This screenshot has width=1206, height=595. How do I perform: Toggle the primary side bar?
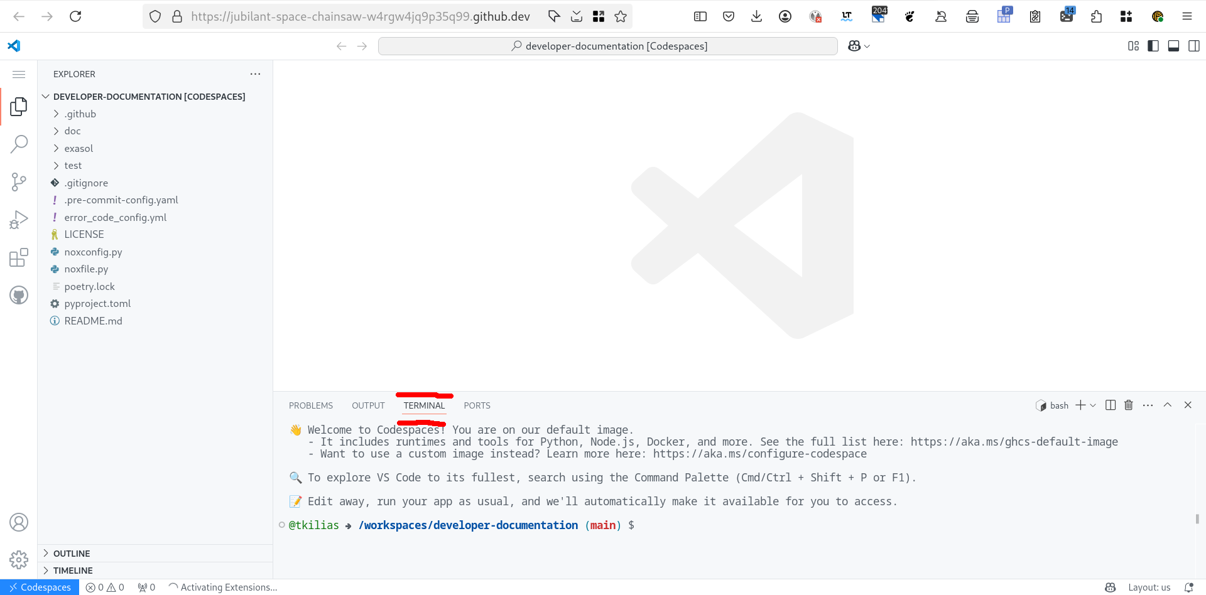(x=1153, y=46)
